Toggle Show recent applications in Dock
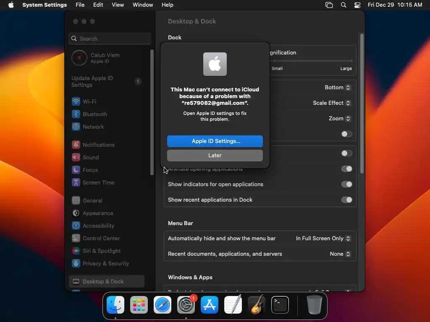The image size is (430, 322). pos(346,200)
